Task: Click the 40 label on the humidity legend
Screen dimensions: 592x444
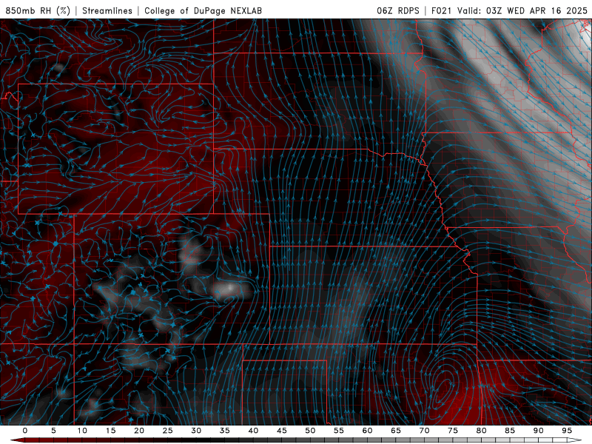Action: point(253,431)
